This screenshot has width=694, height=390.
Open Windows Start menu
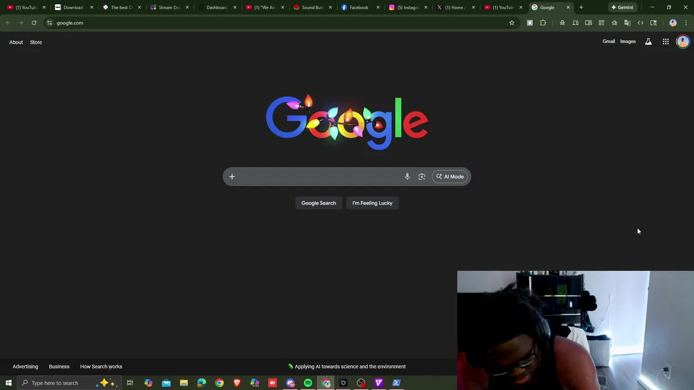click(x=8, y=383)
